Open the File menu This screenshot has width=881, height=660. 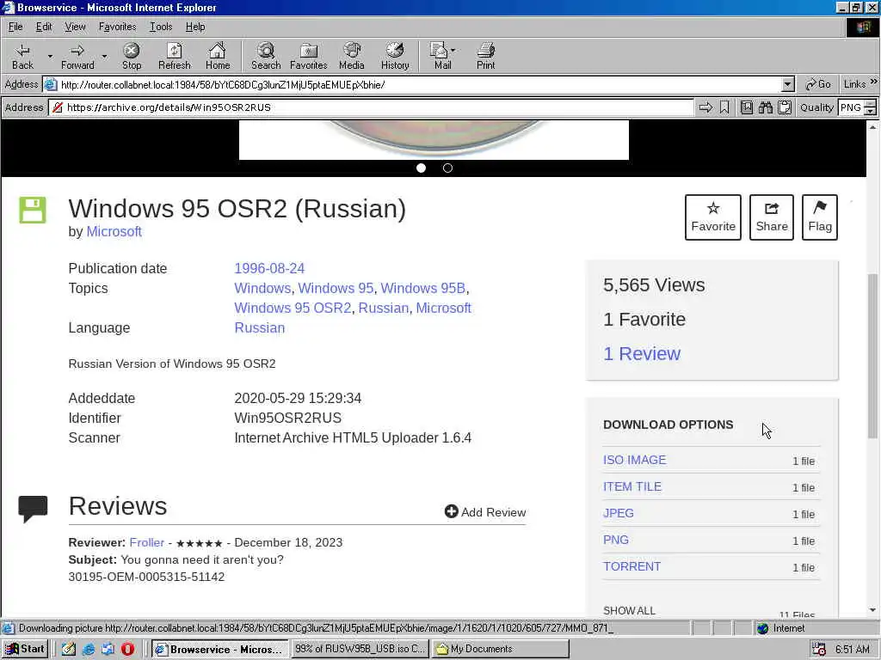point(15,27)
